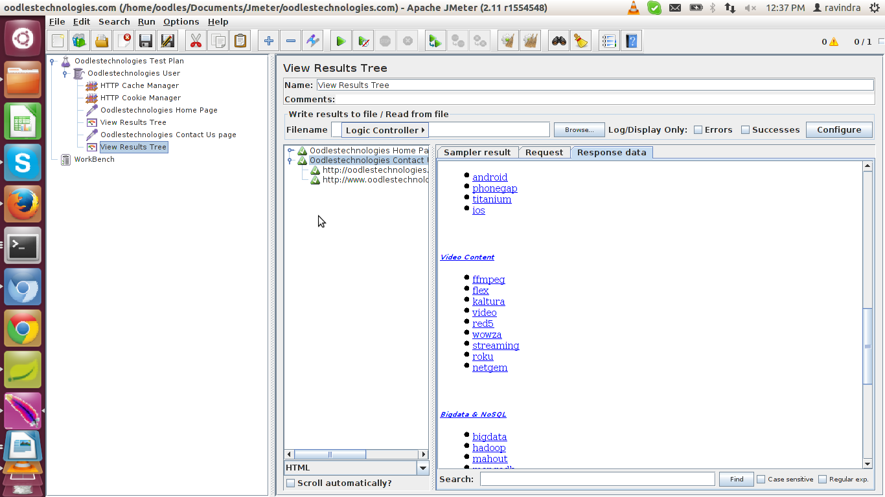Open Google Chrome from the launcher
885x497 pixels.
23,328
